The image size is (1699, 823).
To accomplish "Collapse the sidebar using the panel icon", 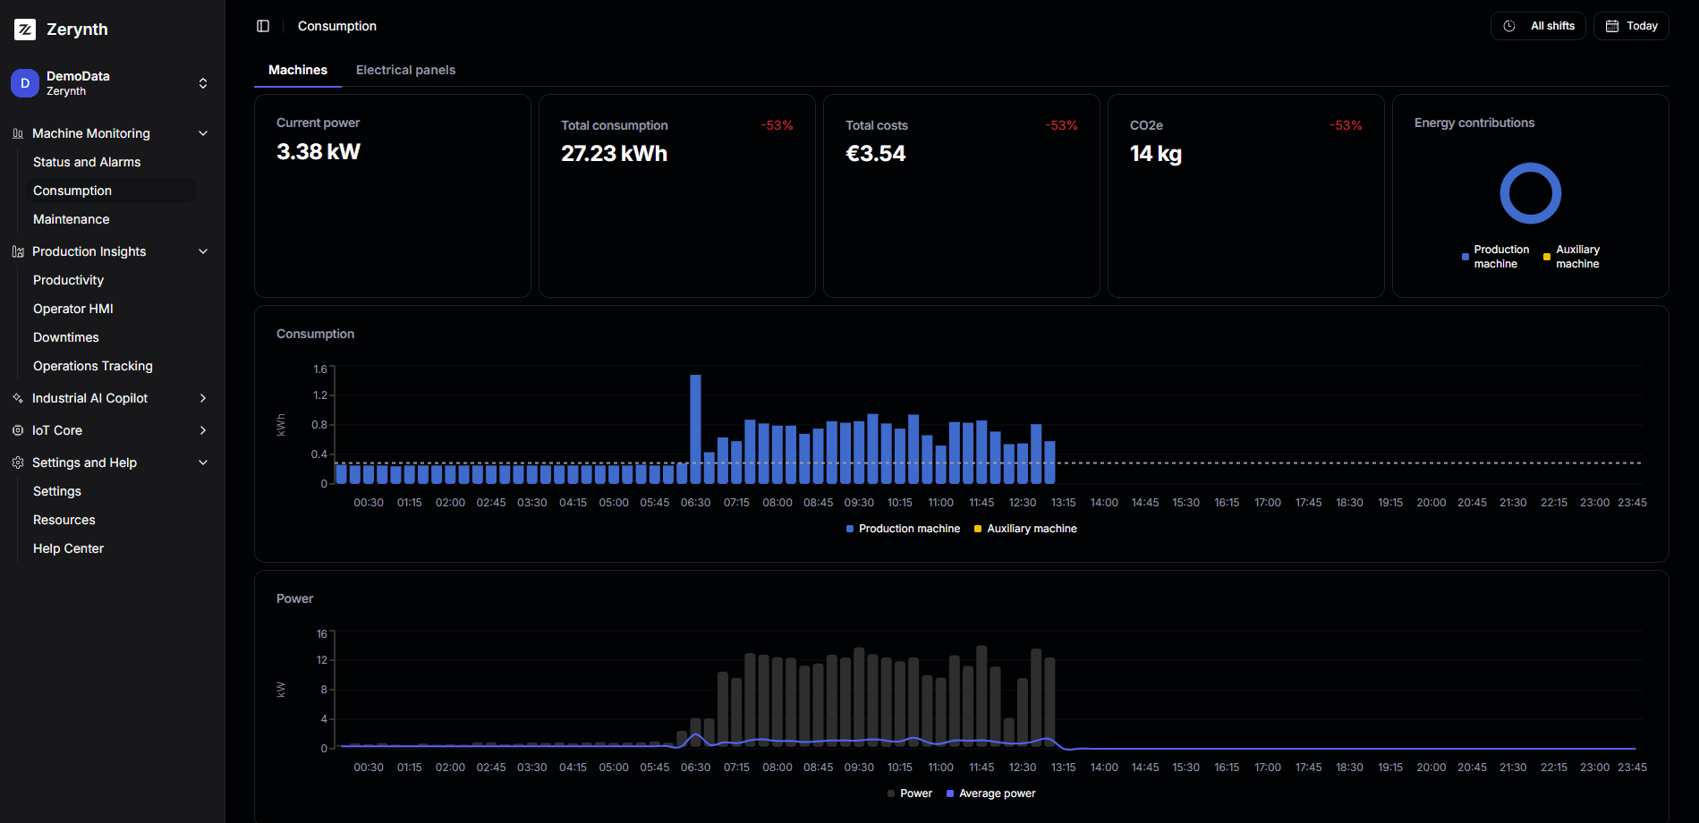I will [262, 25].
